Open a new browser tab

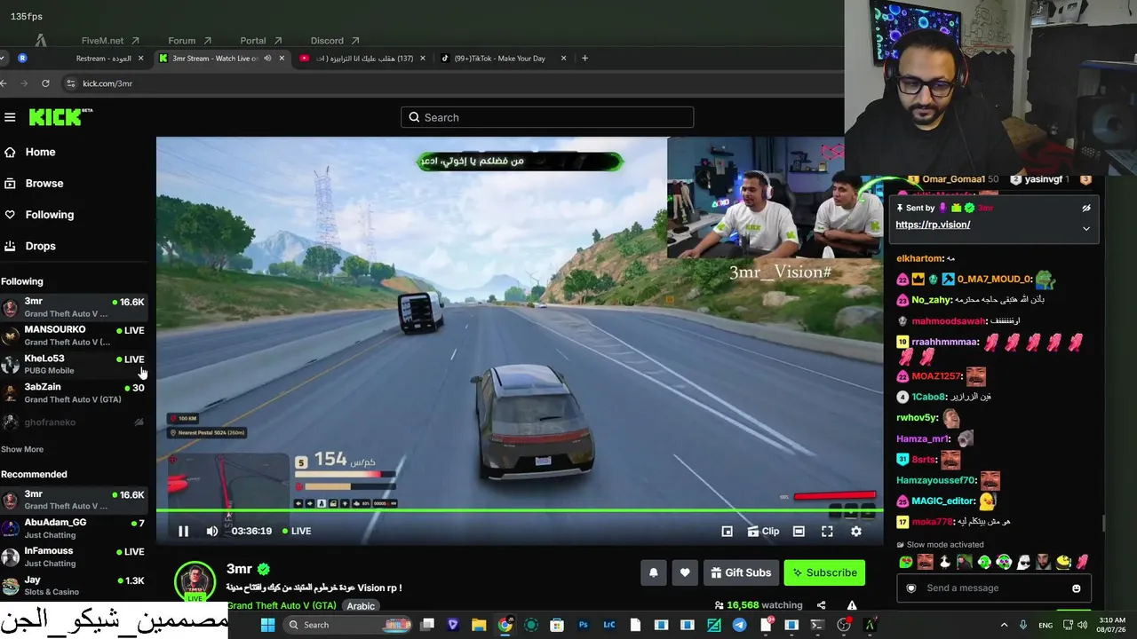point(584,59)
